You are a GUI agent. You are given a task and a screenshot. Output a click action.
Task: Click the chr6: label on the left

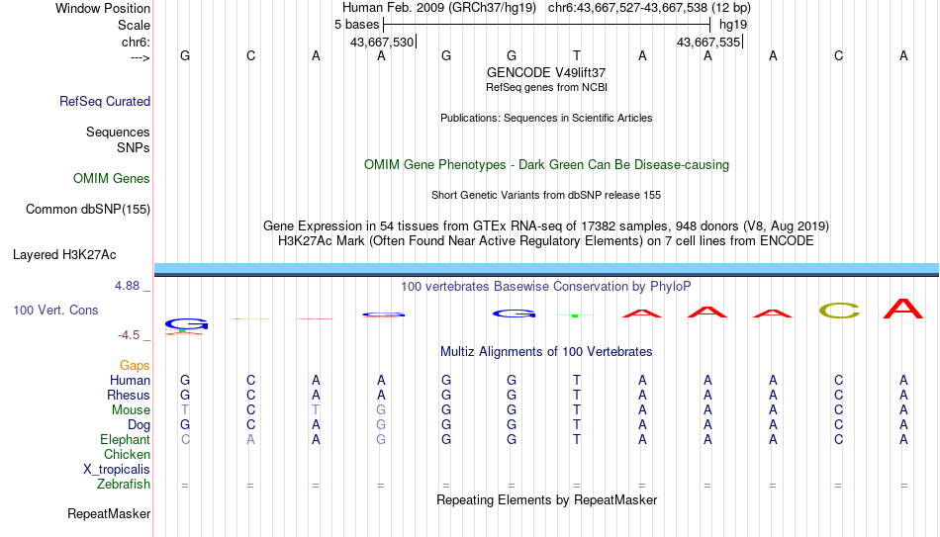[x=136, y=42]
